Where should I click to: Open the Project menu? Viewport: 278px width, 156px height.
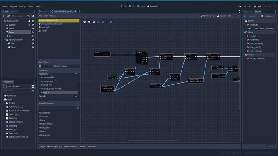13,6
